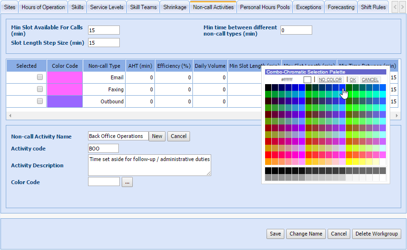Click the Delete Workgroup button
This screenshot has width=407, height=250.
(x=377, y=234)
